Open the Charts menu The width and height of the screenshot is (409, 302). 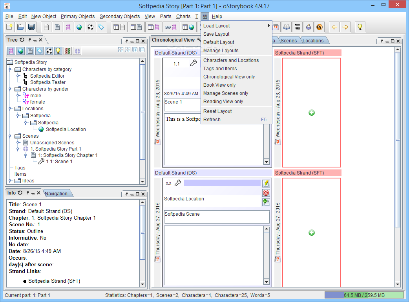(183, 16)
